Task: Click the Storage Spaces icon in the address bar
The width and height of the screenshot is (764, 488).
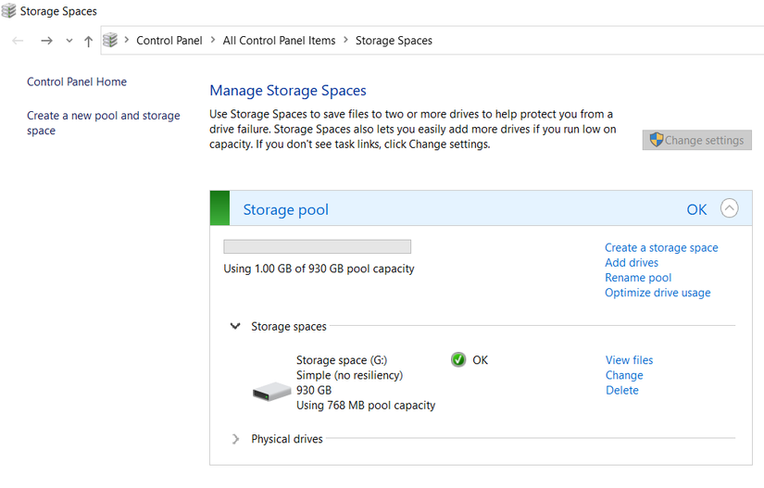Action: click(110, 40)
